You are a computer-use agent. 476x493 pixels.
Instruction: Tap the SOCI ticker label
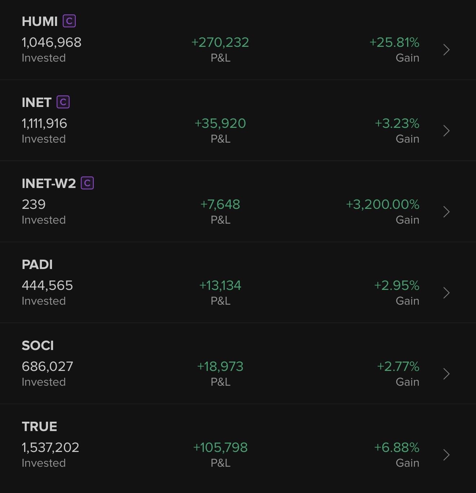38,346
